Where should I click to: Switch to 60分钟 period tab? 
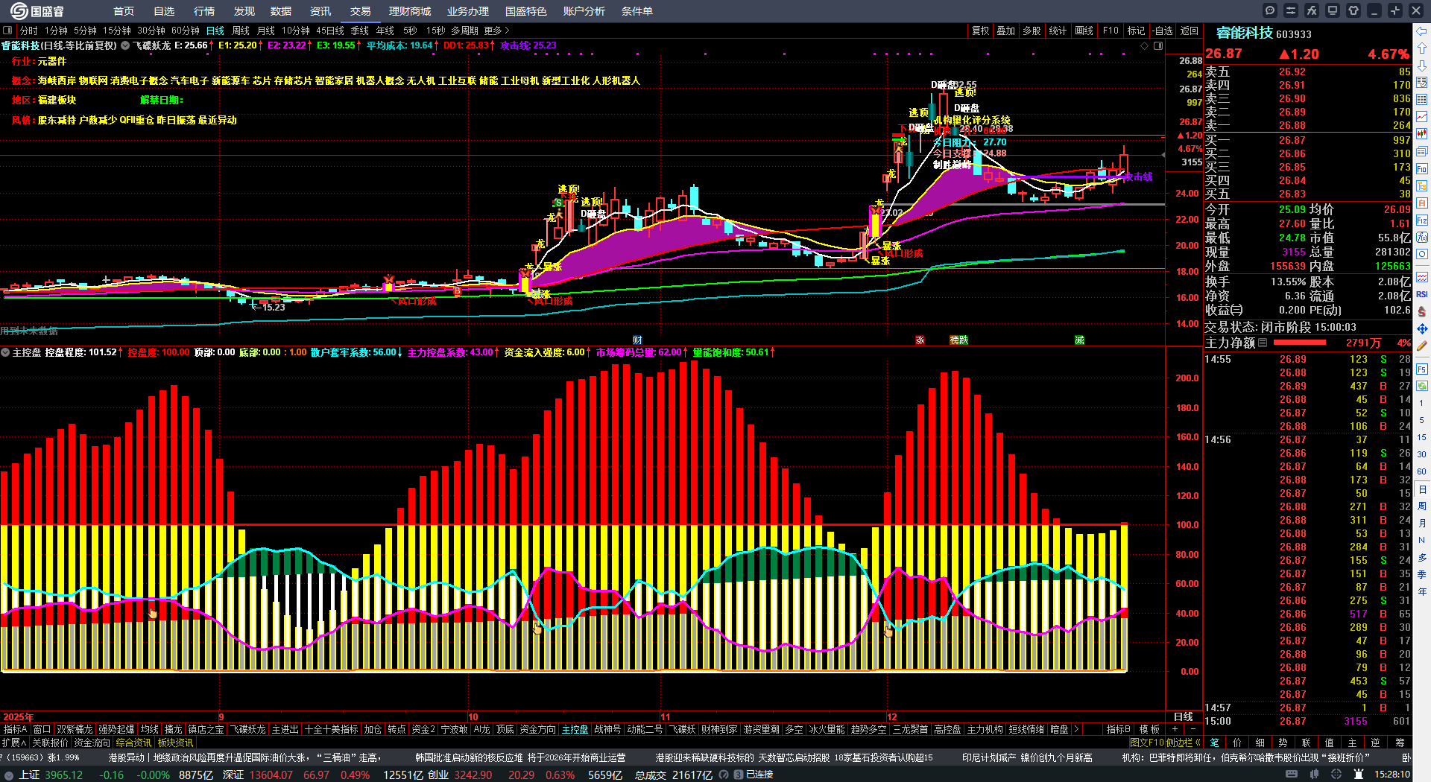pyautogui.click(x=186, y=31)
